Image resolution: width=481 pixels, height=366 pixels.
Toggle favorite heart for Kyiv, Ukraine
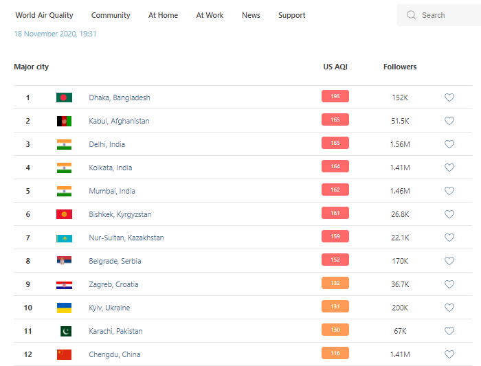pos(449,308)
